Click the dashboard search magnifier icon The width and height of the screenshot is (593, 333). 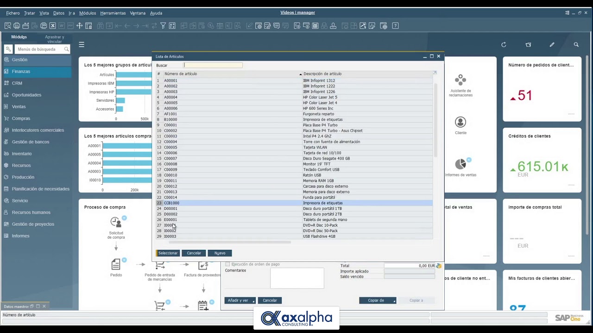tap(576, 45)
